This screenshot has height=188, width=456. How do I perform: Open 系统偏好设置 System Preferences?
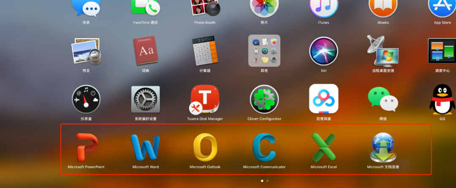click(145, 99)
